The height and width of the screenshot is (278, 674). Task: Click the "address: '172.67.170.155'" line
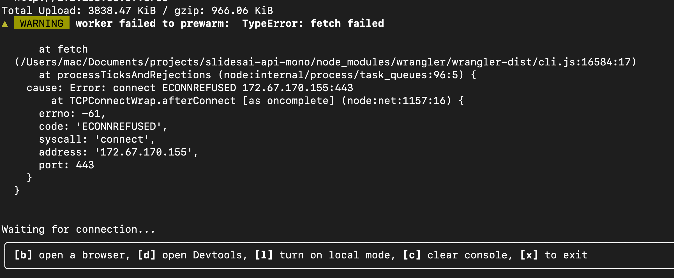[118, 152]
